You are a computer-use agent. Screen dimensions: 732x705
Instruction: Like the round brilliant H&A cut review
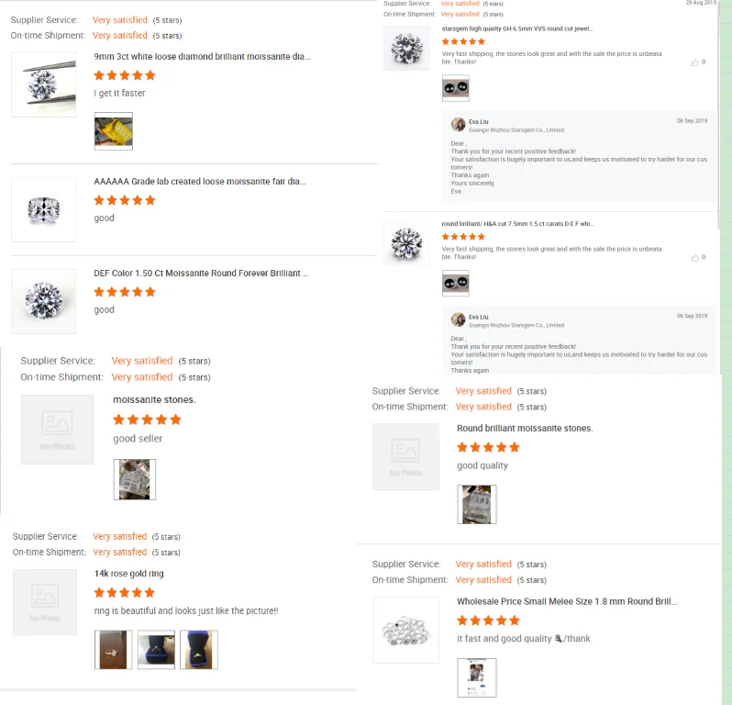click(694, 258)
